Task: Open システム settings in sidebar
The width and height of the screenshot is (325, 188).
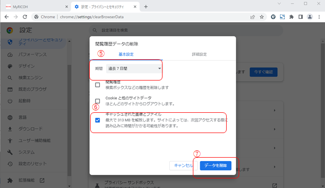Action: tap(27, 152)
